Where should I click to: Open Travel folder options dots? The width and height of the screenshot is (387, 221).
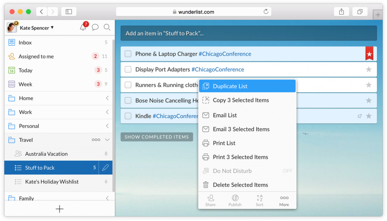coord(96,140)
